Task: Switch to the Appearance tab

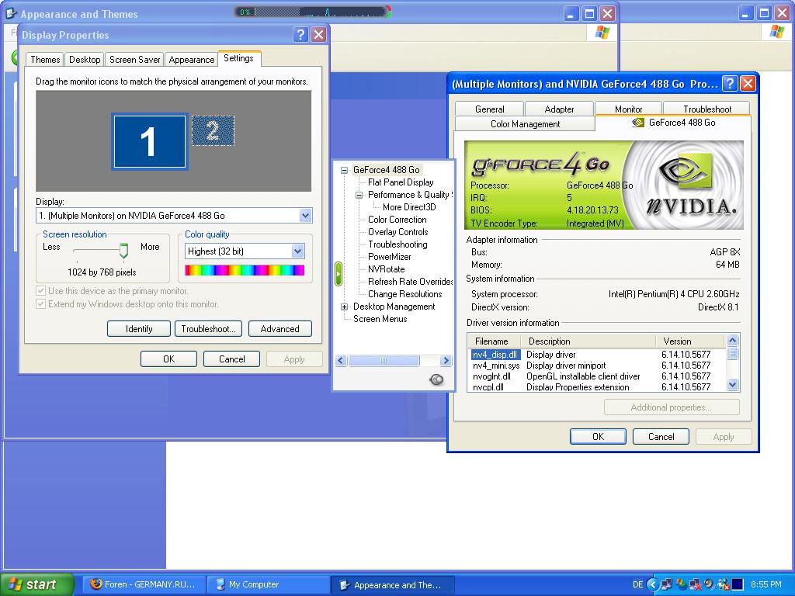Action: pos(192,59)
